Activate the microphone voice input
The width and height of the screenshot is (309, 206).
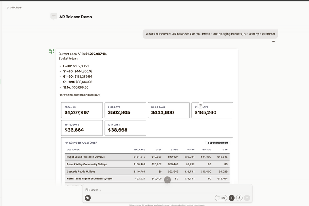pyautogui.click(x=239, y=198)
